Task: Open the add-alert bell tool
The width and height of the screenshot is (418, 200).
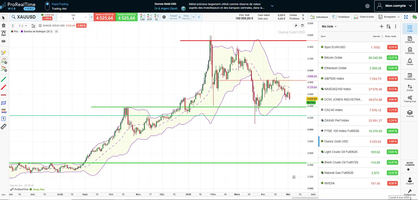Action: (4, 33)
